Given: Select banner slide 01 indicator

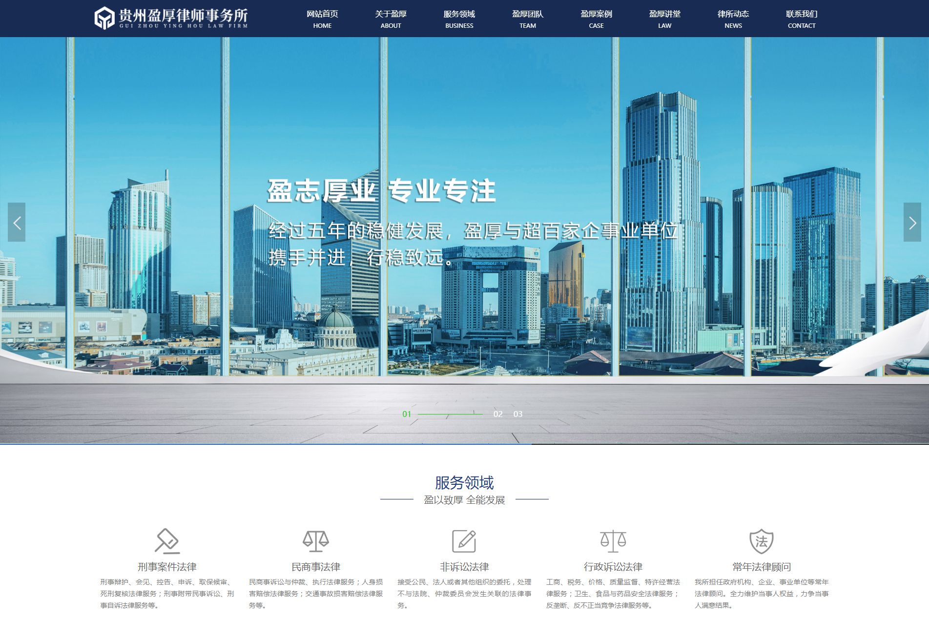Looking at the screenshot, I should coord(407,414).
